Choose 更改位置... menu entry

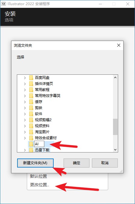39,185
